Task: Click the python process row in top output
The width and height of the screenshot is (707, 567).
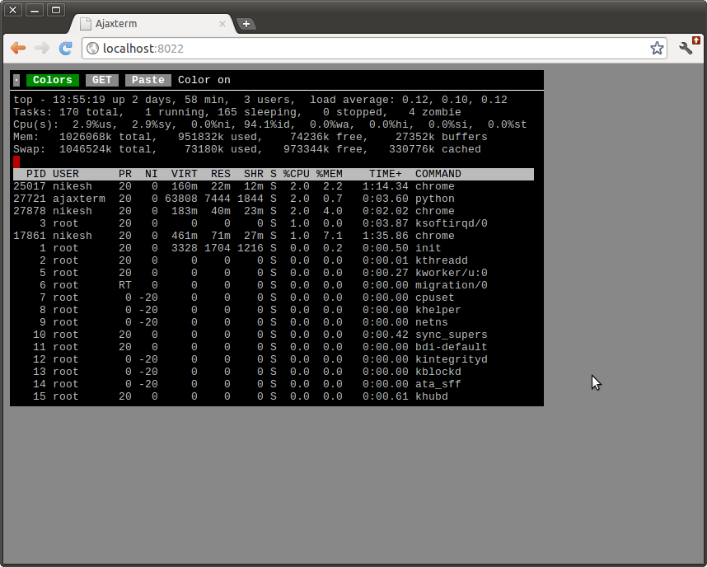Action: point(247,199)
